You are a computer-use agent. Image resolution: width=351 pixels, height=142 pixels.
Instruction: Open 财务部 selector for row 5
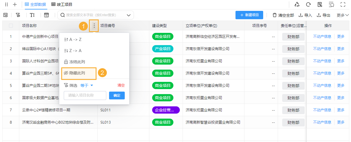tap(293, 86)
